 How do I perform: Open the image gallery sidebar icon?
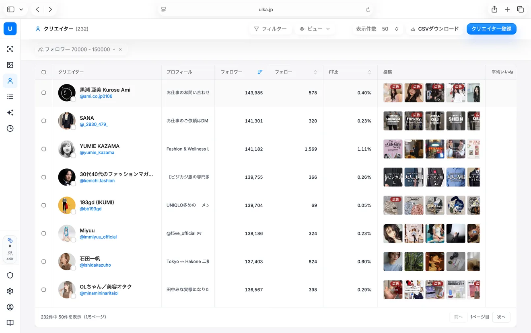click(10, 65)
